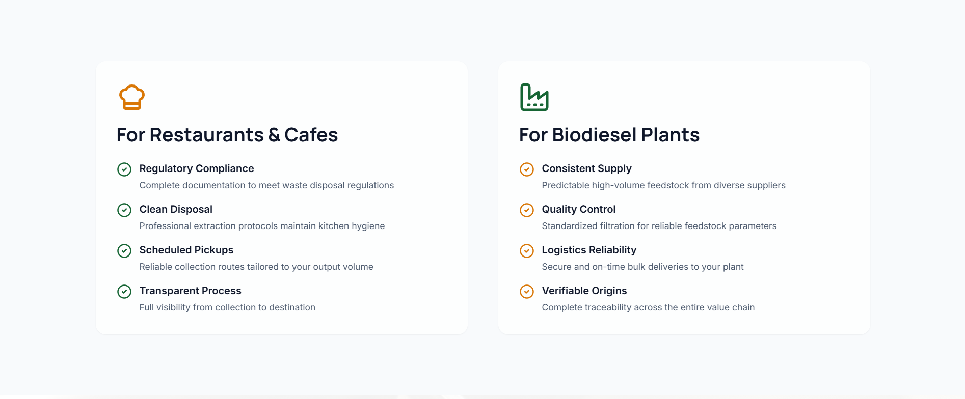Screen dimensions: 965x399
Task: Click check icon beside Transparent Process
Action: click(124, 292)
